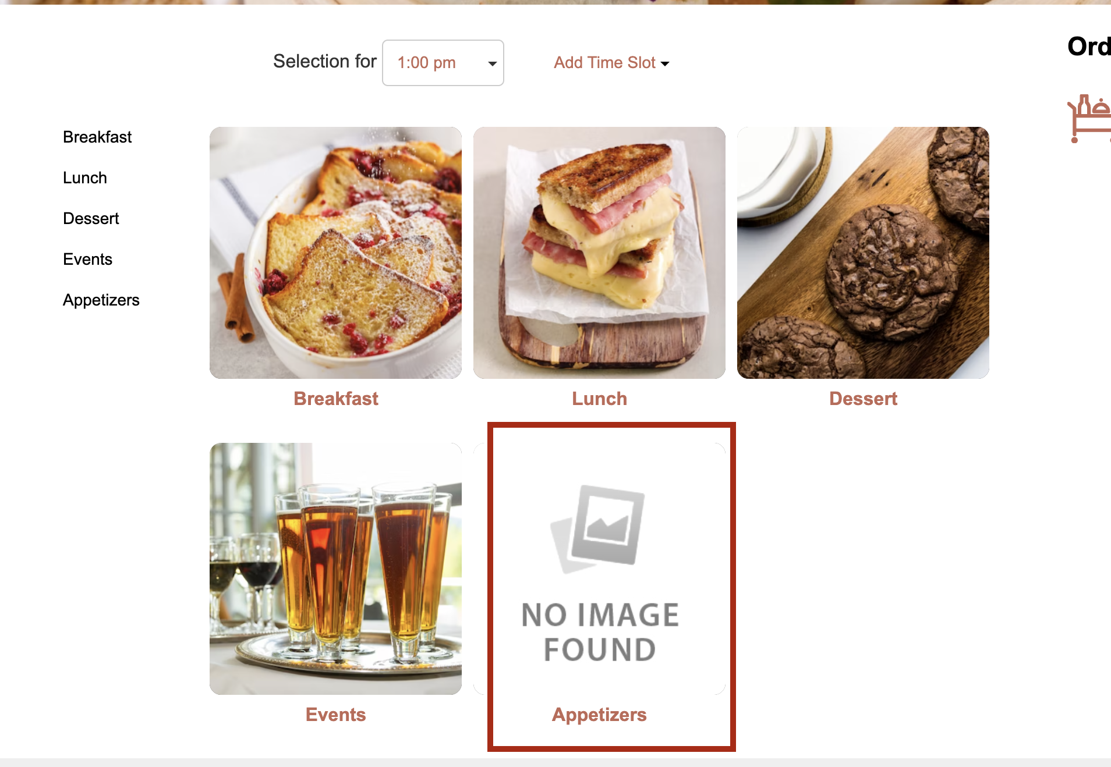Click the Dessert caption link
The height and width of the screenshot is (767, 1111).
(x=863, y=399)
